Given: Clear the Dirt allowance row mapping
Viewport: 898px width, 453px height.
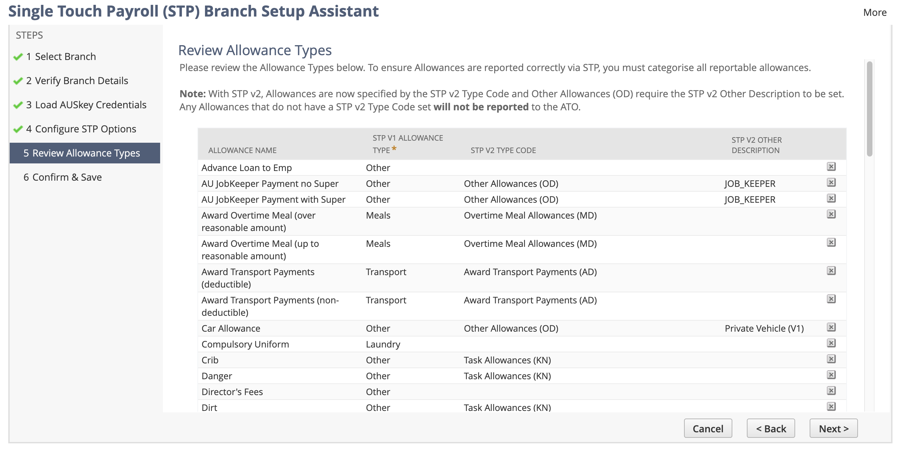Looking at the screenshot, I should click(x=832, y=406).
